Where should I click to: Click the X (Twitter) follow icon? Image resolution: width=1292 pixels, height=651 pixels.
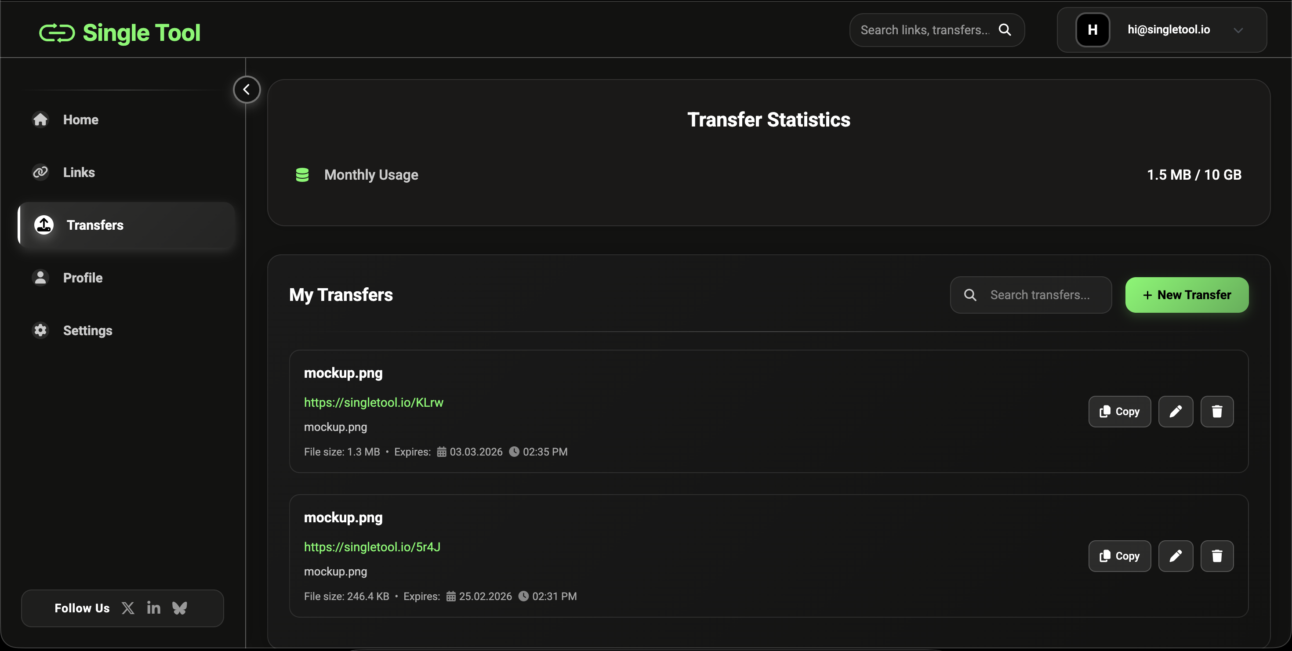coord(128,608)
